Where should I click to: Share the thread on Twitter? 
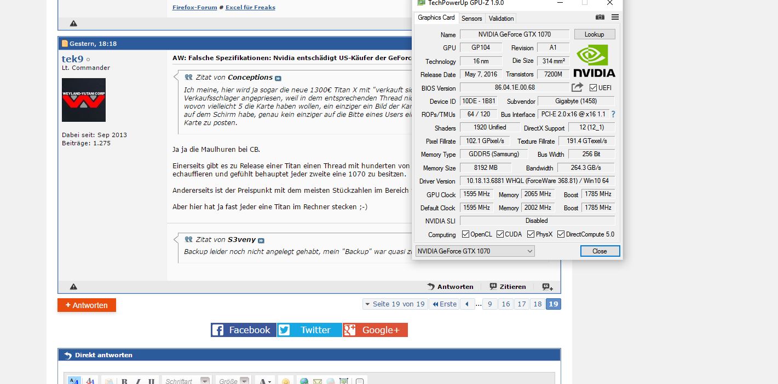pyautogui.click(x=309, y=330)
